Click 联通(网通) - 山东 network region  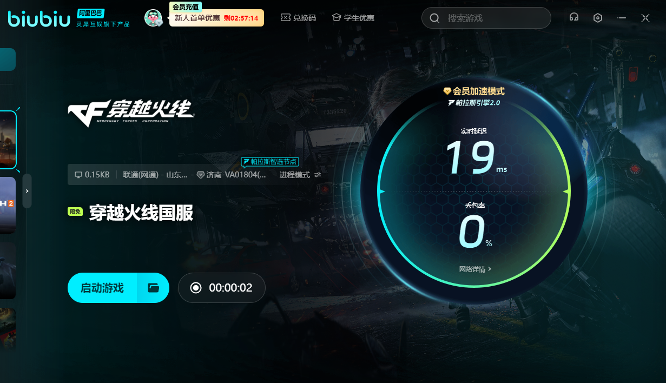point(155,175)
